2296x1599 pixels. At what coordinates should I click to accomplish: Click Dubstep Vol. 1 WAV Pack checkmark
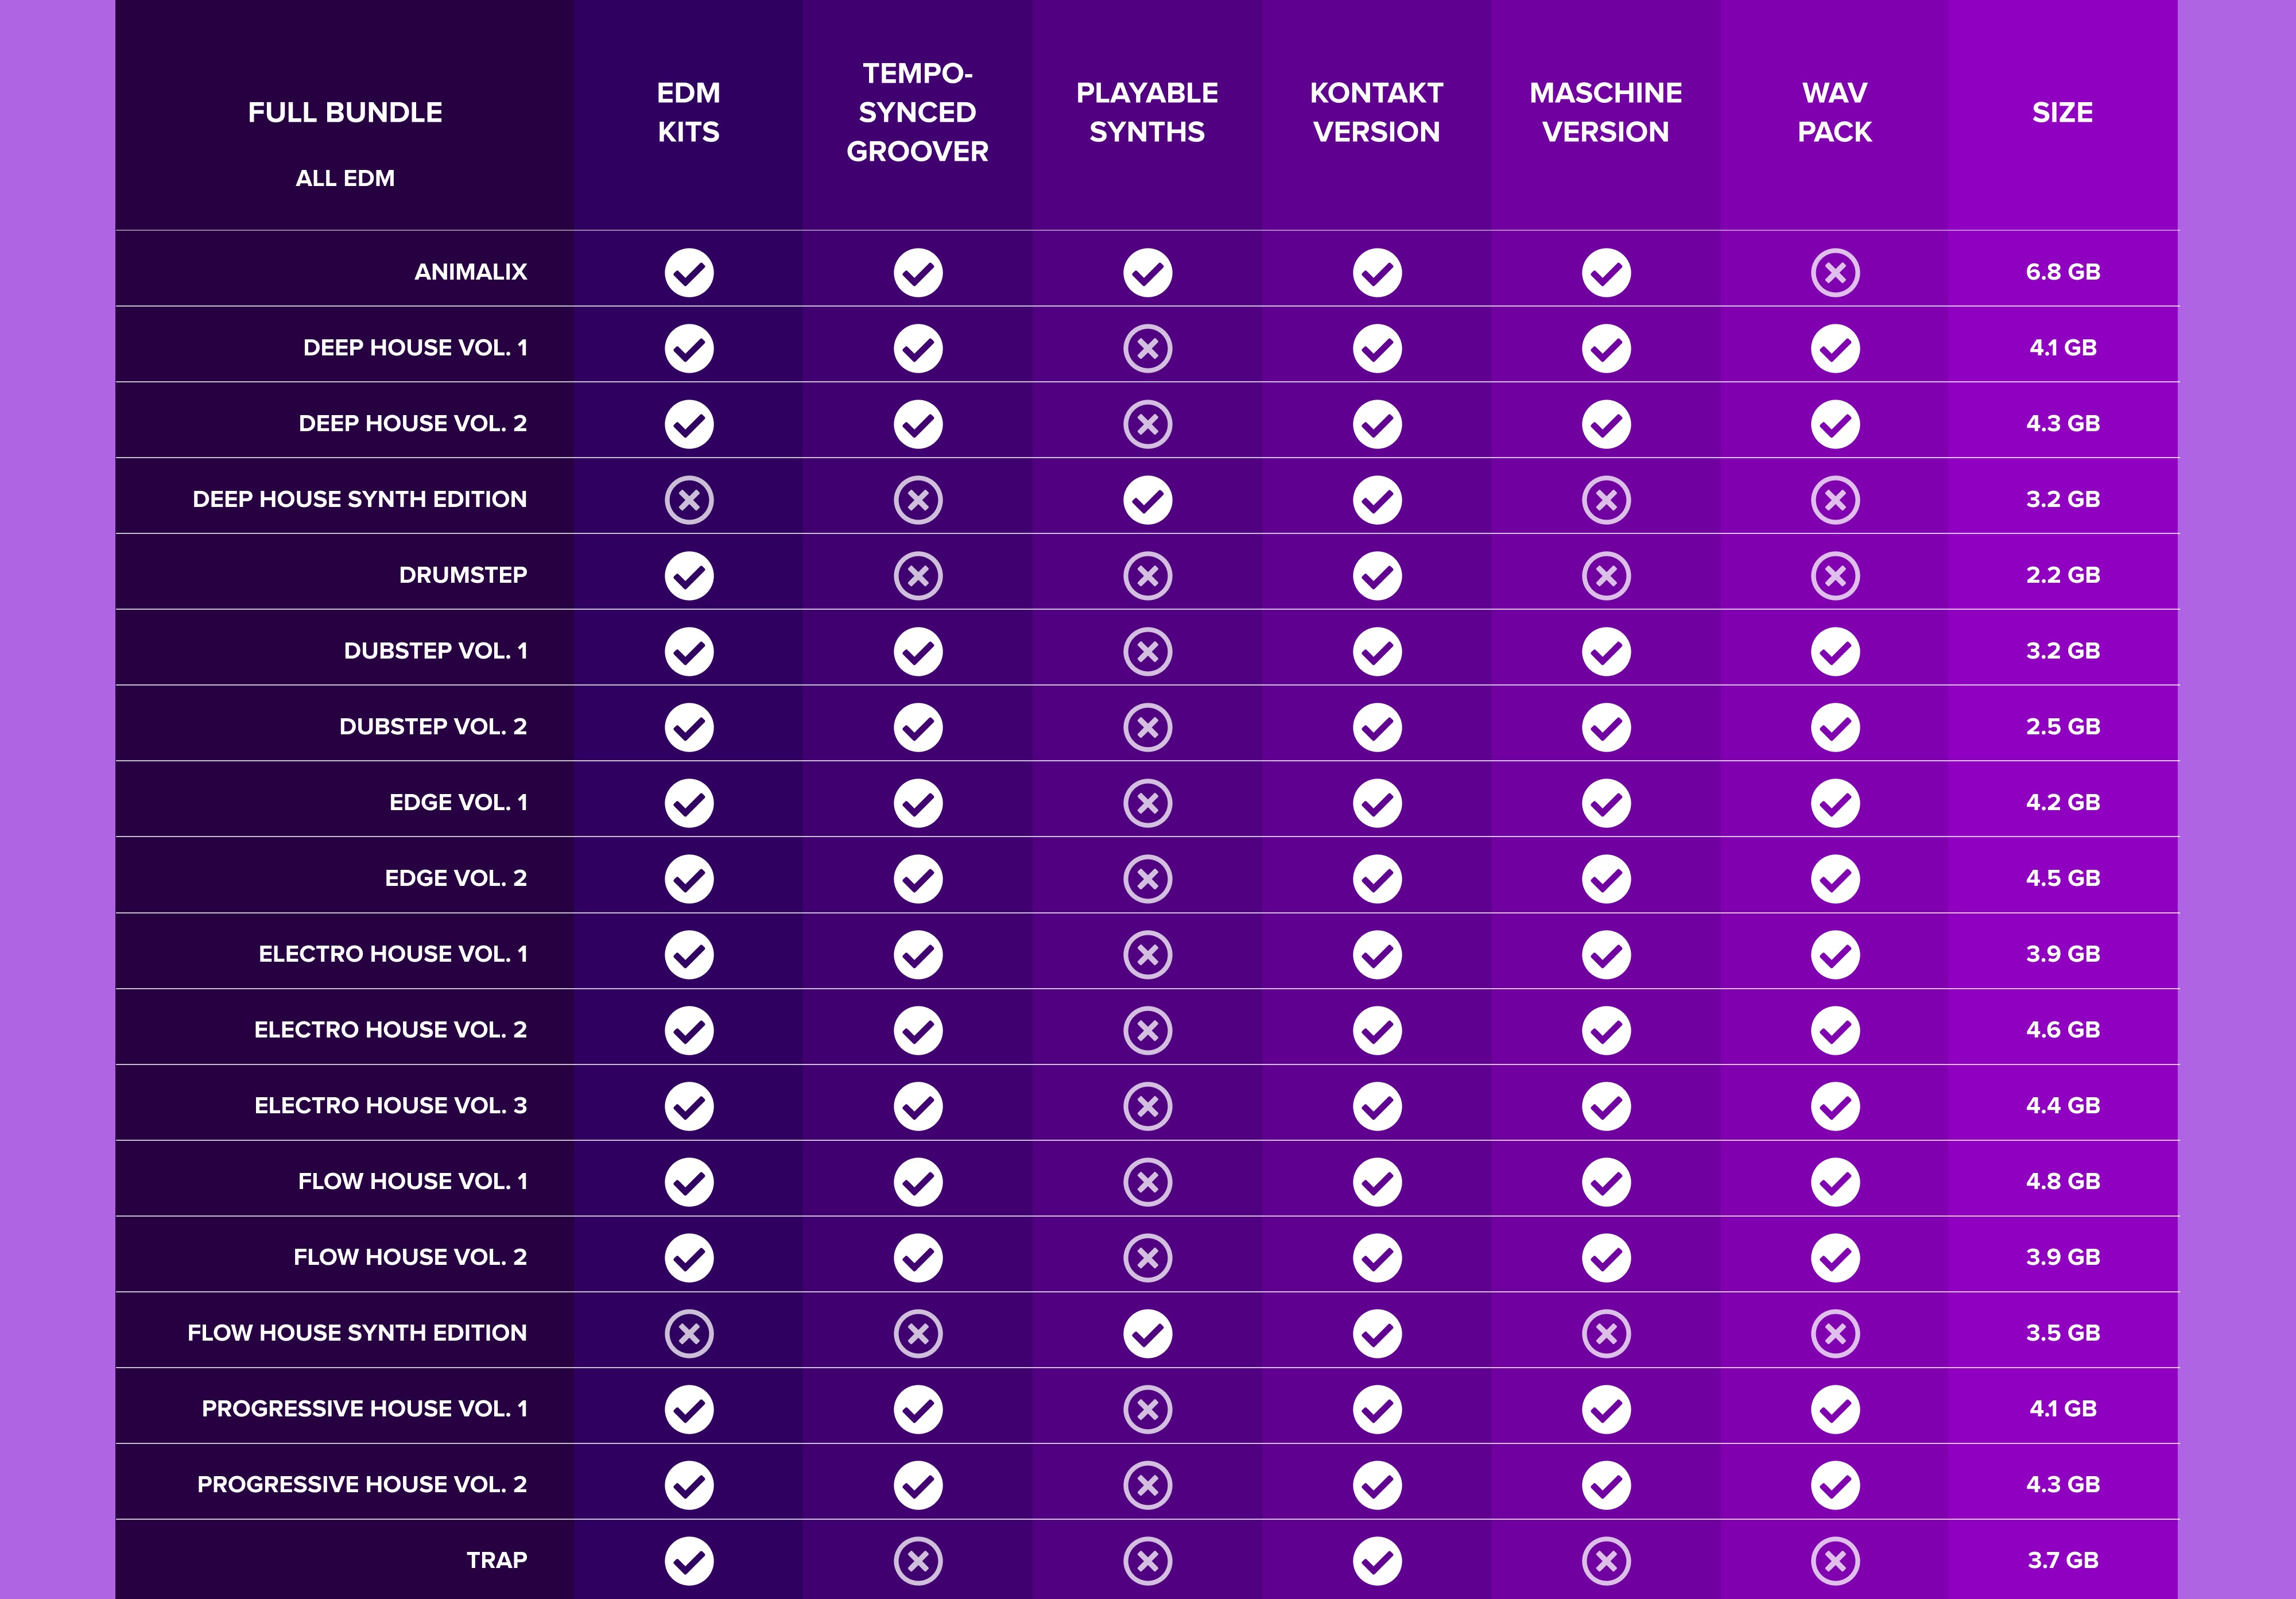pyautogui.click(x=1835, y=652)
